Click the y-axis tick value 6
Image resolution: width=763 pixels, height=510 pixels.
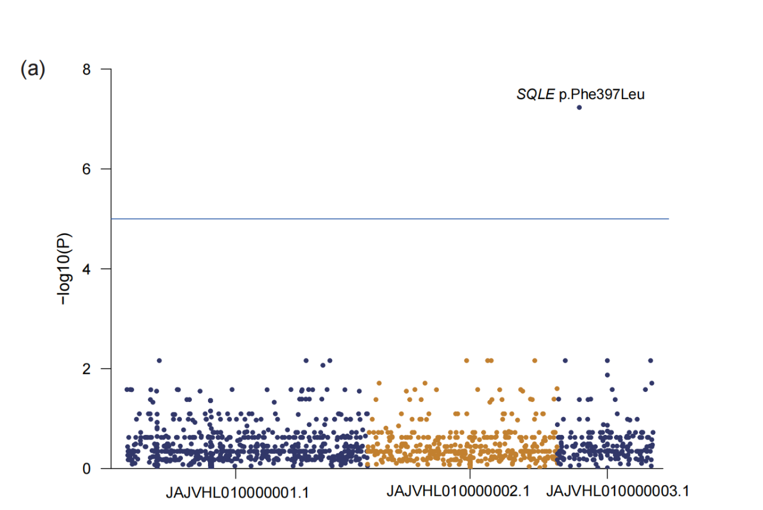[x=88, y=169]
